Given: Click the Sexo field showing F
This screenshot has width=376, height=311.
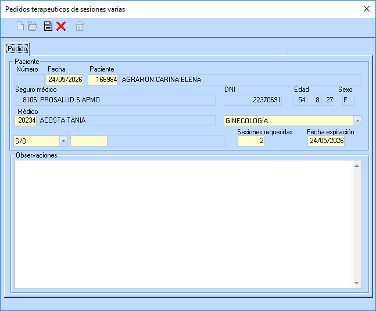Looking at the screenshot, I should pos(349,100).
